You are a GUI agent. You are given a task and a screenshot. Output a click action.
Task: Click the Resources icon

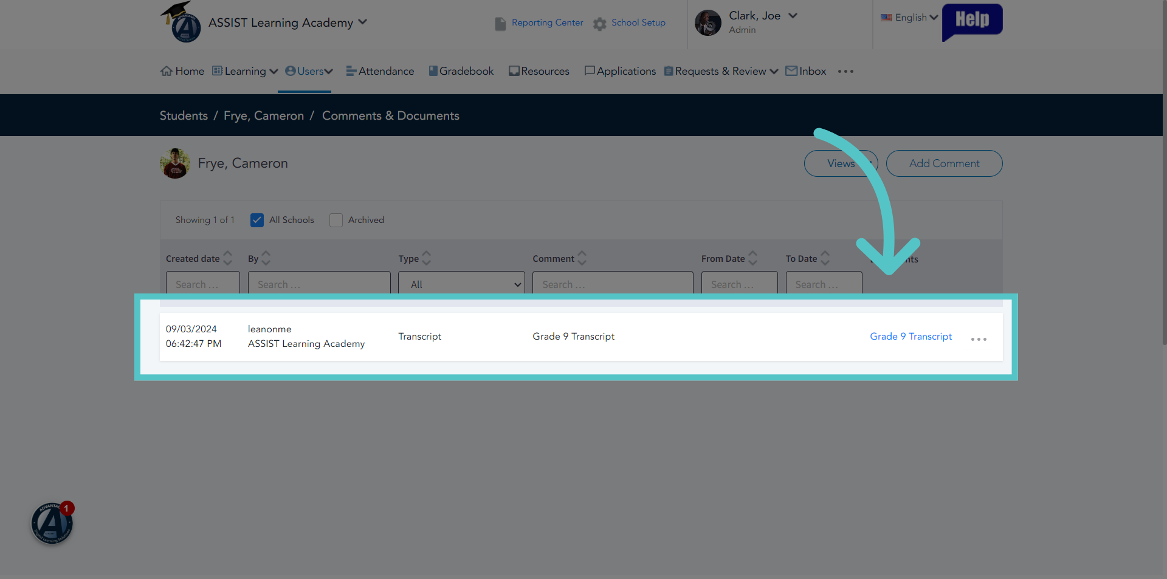514,71
